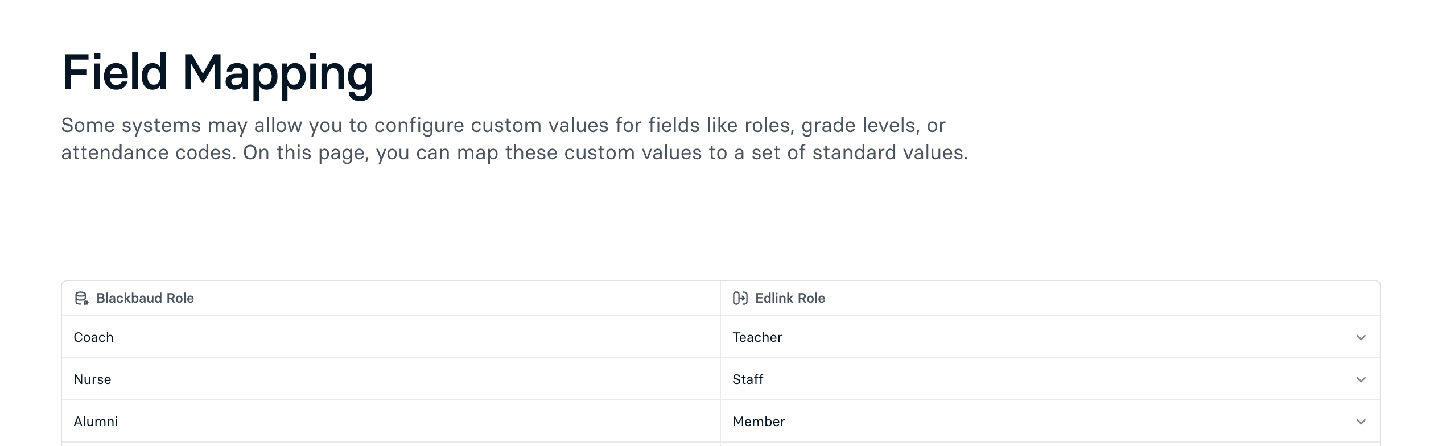The width and height of the screenshot is (1434, 446).
Task: Click the Coach role cell
Action: pyautogui.click(x=94, y=337)
